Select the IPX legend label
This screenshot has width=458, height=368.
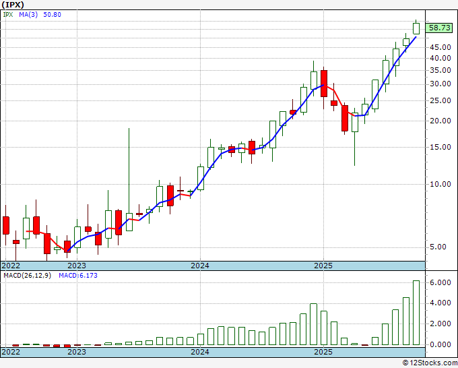coord(8,14)
